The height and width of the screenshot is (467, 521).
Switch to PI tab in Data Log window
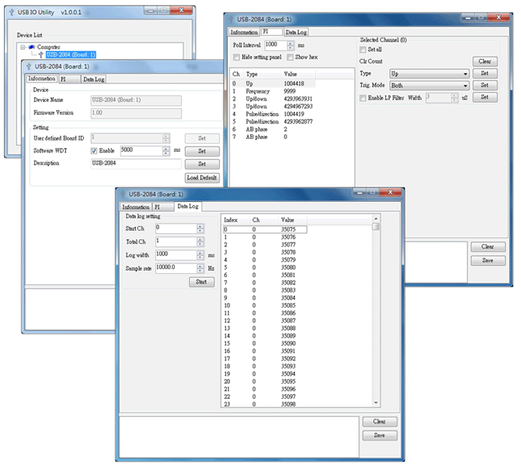163,207
